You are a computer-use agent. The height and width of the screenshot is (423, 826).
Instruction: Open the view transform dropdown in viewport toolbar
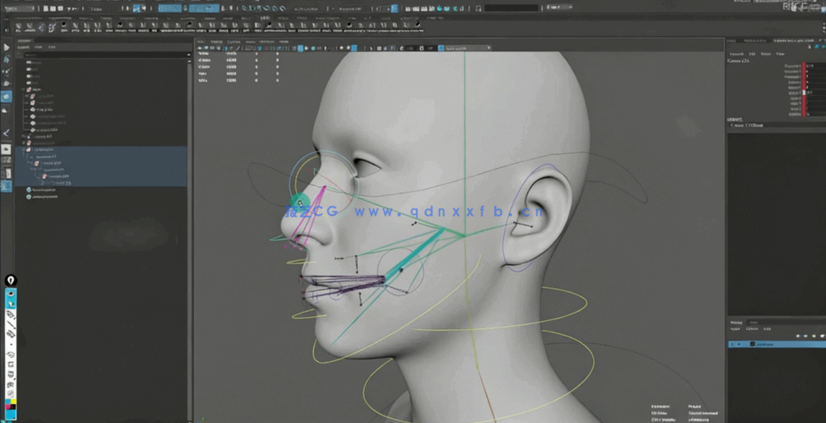point(467,49)
